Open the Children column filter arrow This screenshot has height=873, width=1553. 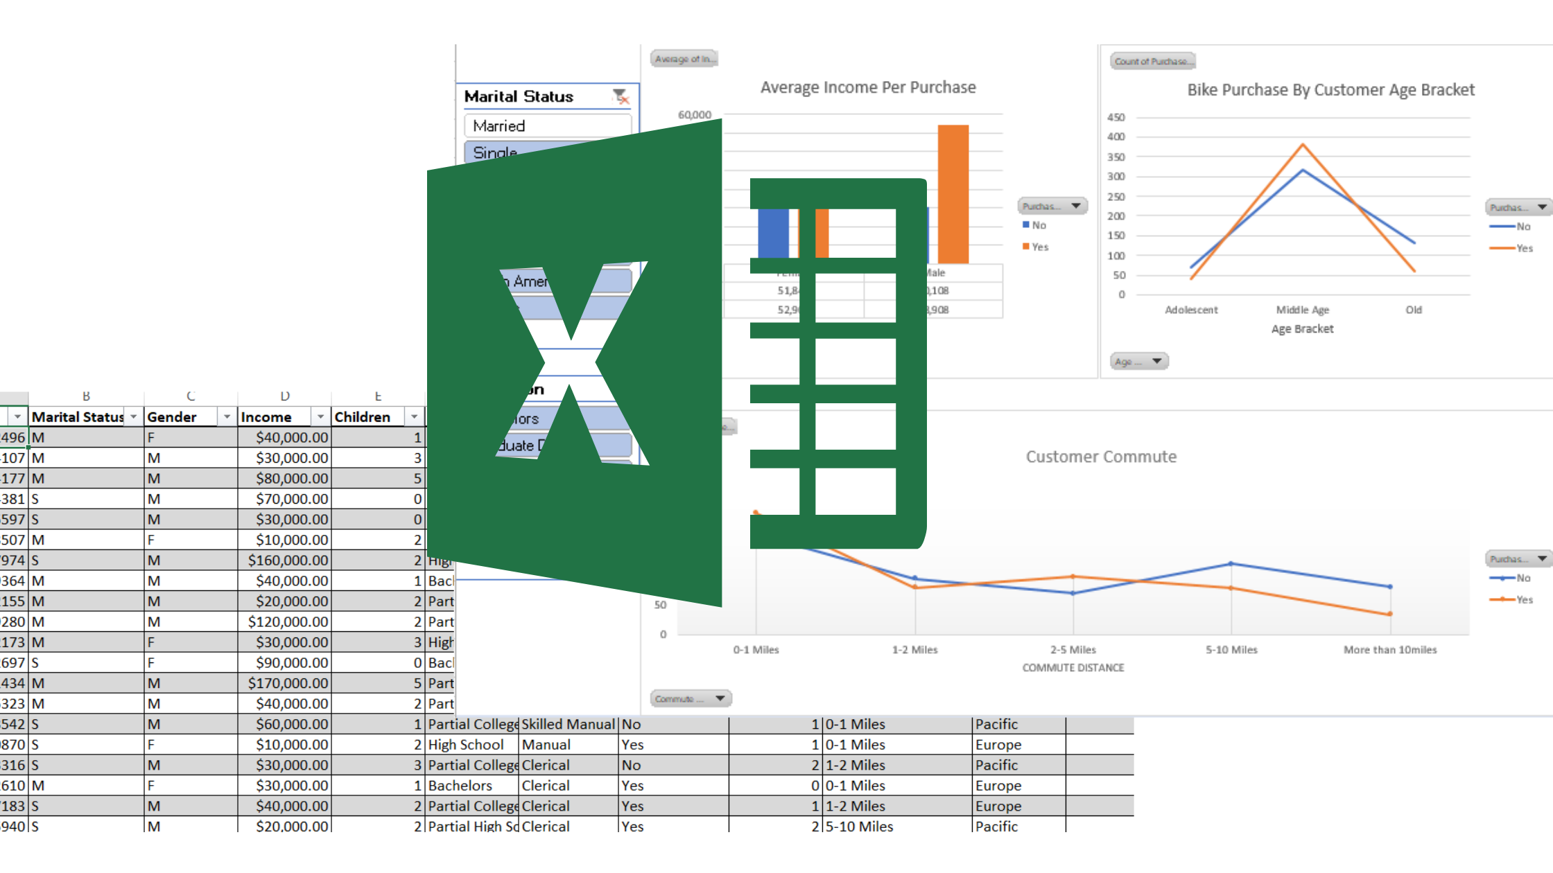414,416
